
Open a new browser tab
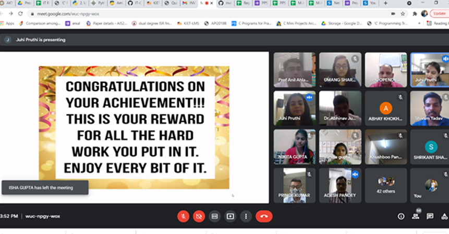point(385,3)
